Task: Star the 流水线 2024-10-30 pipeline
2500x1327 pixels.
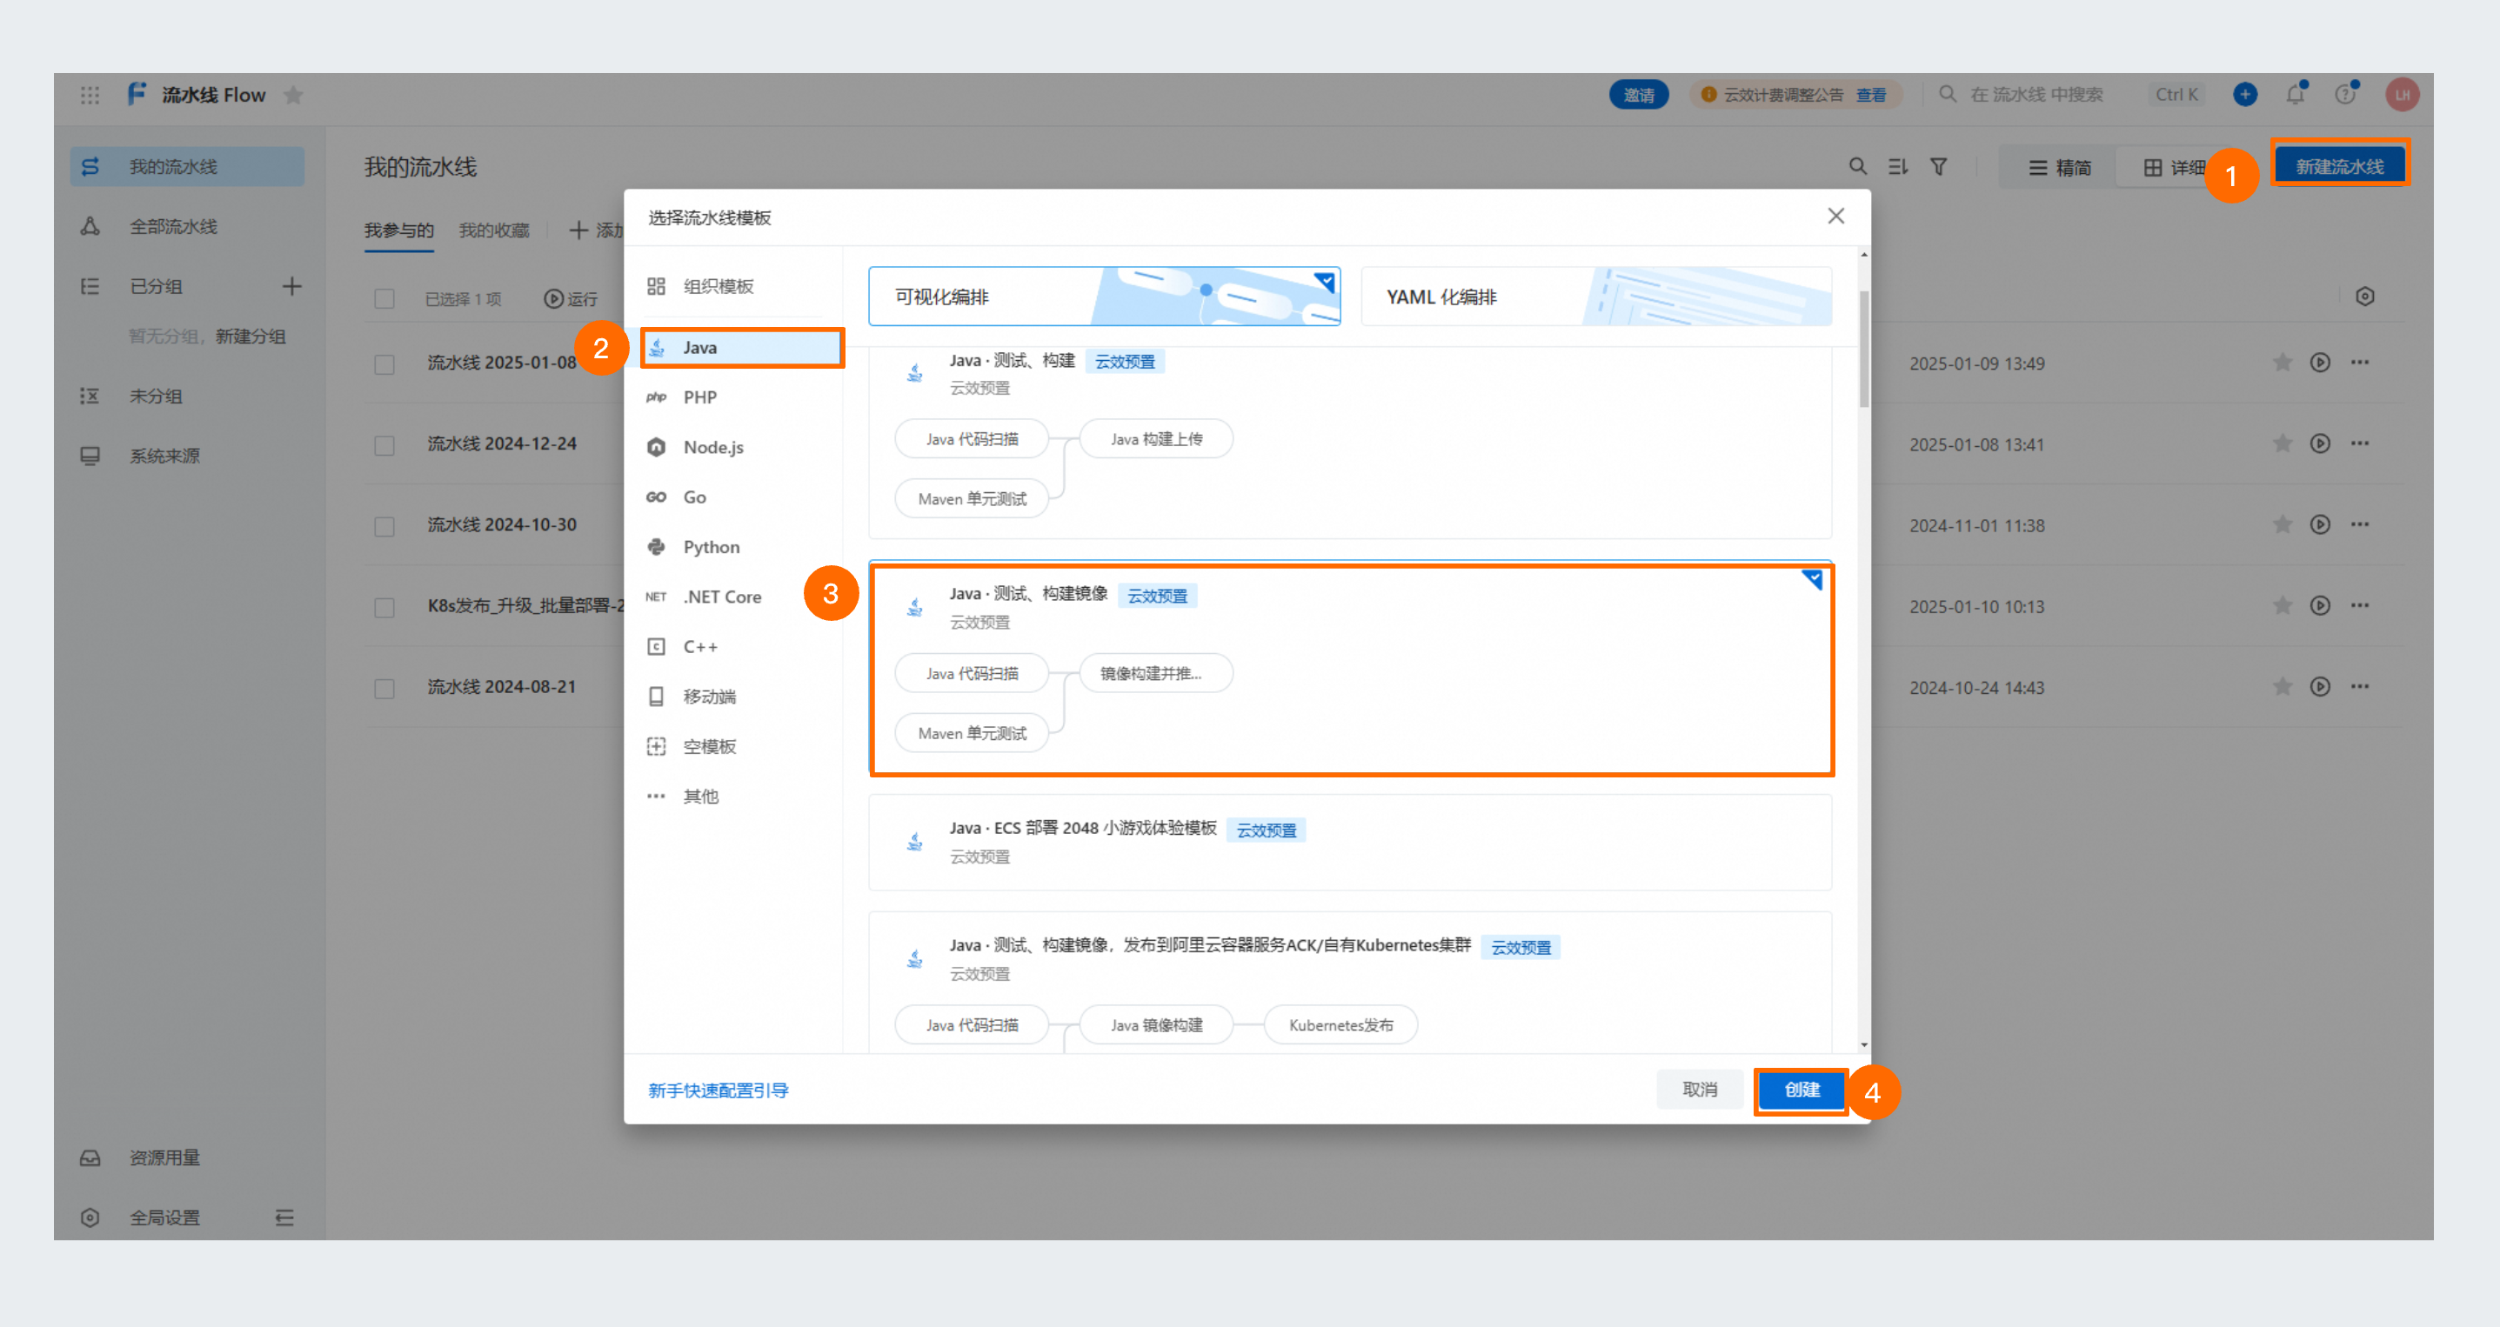Action: [x=2282, y=524]
